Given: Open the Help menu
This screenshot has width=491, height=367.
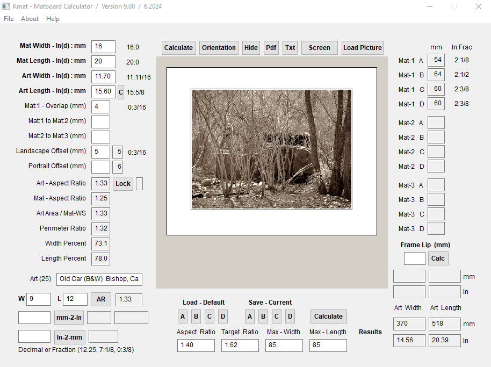Looking at the screenshot, I should (x=53, y=19).
